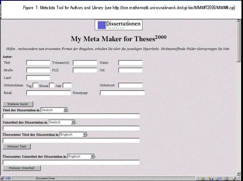Focus the Land input field
This screenshot has height=181, width=243.
click(x=38, y=78)
